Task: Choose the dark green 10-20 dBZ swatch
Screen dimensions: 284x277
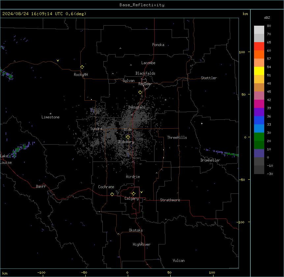Action: point(259,145)
